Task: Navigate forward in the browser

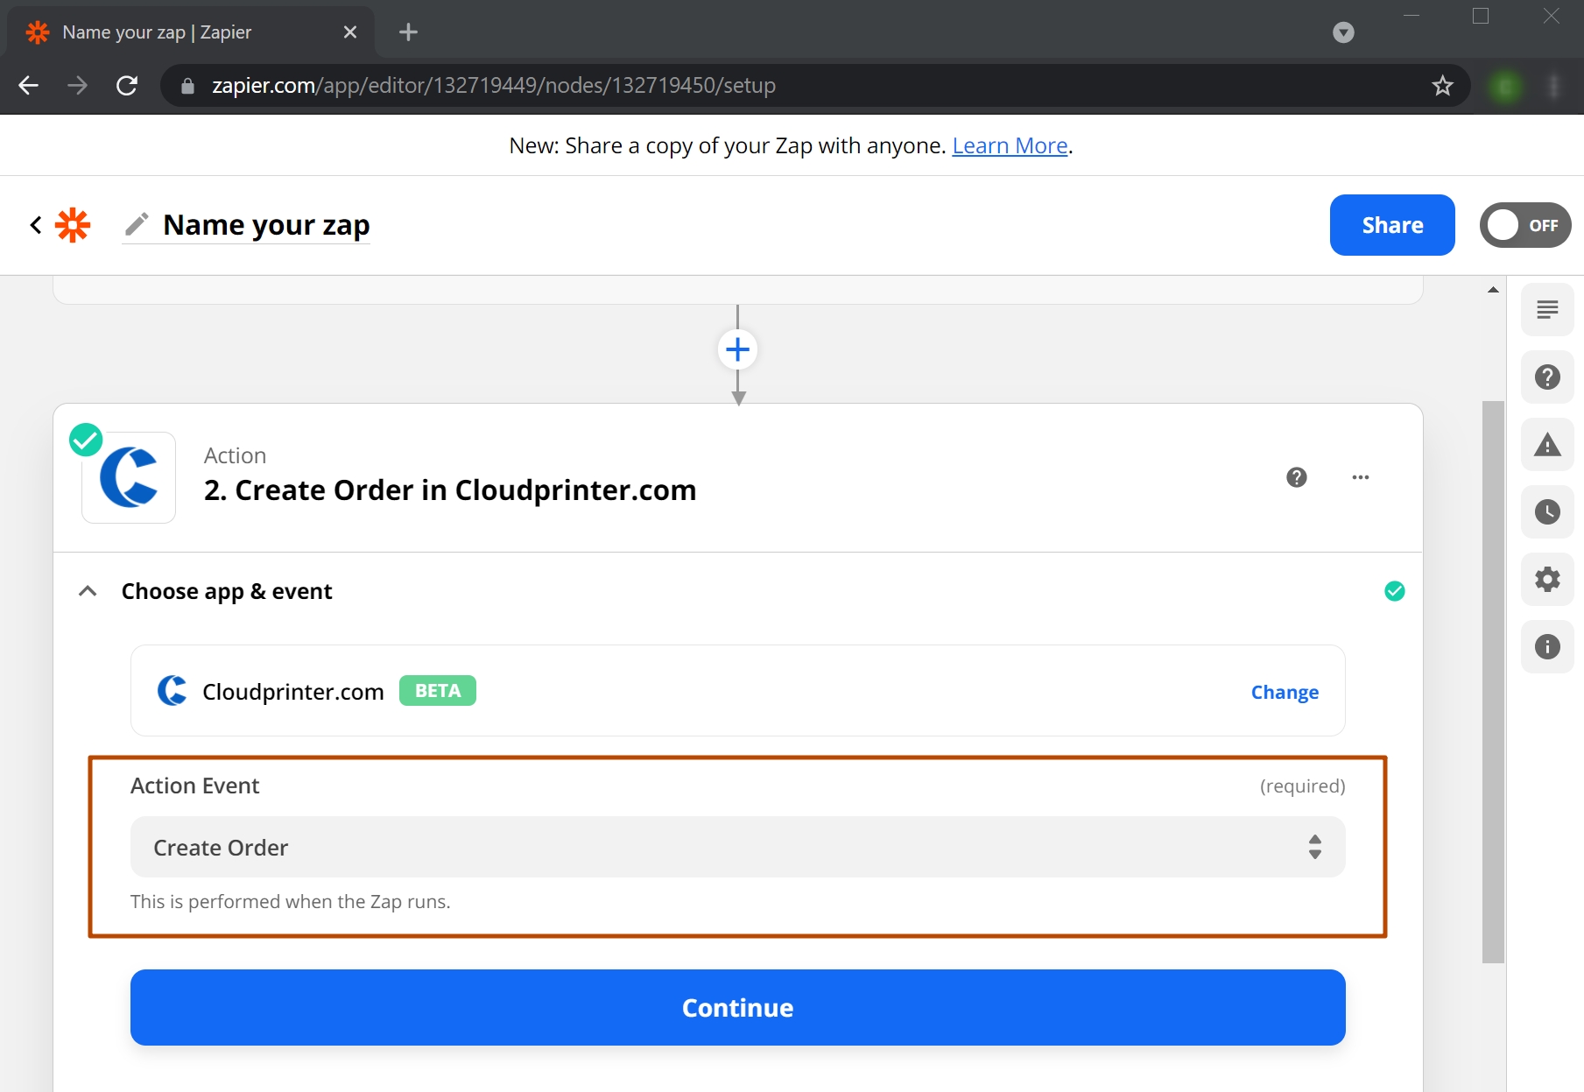Action: click(78, 85)
